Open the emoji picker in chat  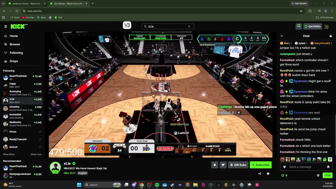point(328,167)
